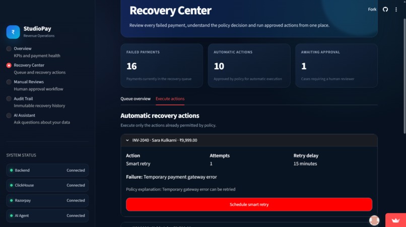Click the ClickHouse Connected status row

(x=47, y=185)
